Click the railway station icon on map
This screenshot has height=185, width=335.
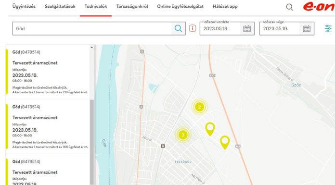[163, 146]
